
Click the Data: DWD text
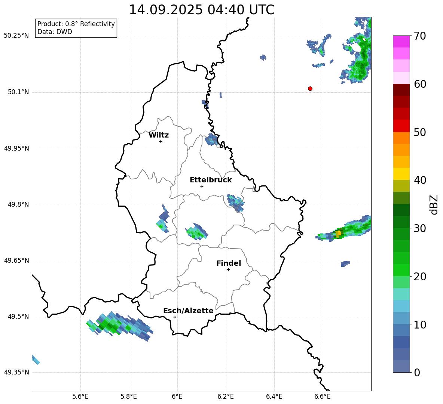pyautogui.click(x=55, y=32)
